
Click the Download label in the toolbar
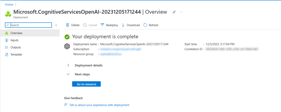[133, 25]
